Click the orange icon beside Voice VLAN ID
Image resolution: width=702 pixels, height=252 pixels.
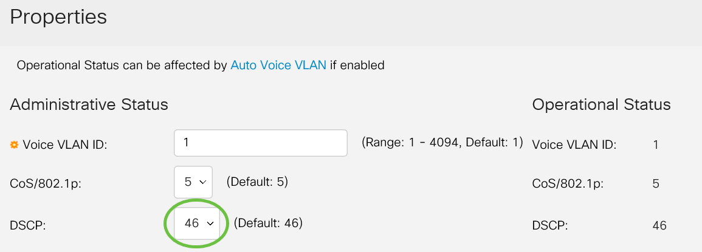14,145
